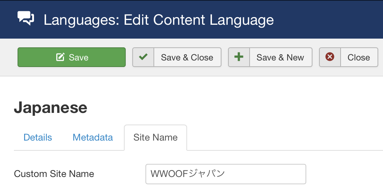Viewport: 383px width, 193px height.
Task: Click the Close text button
Action: pos(359,58)
